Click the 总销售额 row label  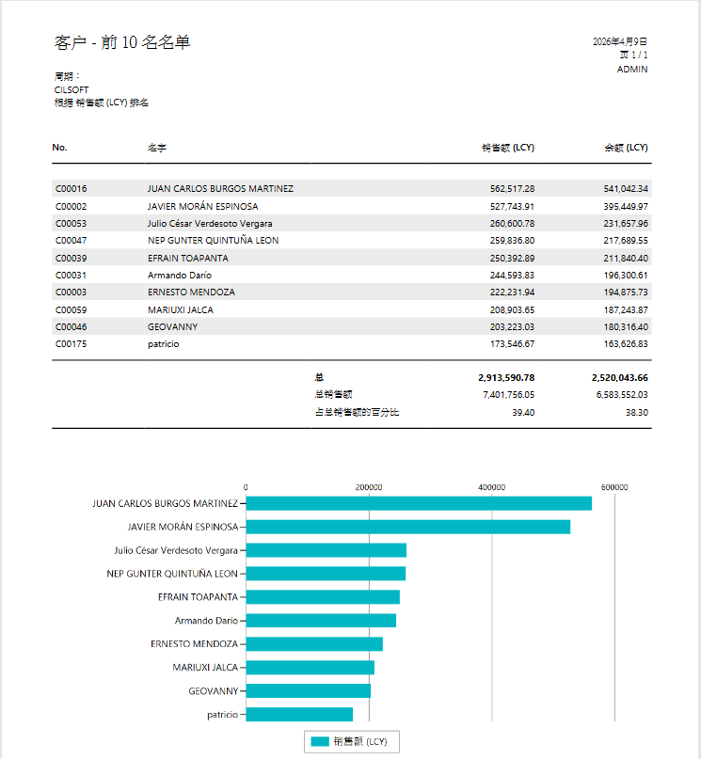(333, 395)
